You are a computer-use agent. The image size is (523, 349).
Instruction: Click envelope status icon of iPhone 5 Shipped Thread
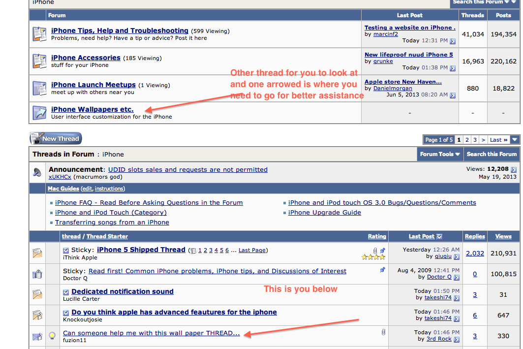tap(37, 253)
